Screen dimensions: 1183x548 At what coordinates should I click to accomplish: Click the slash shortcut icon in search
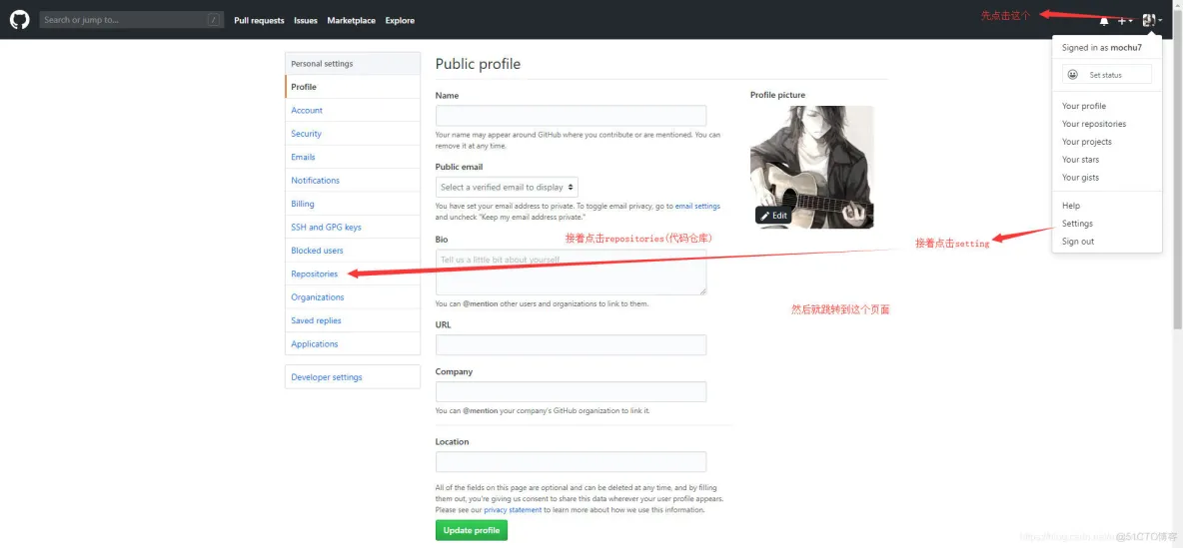point(214,20)
